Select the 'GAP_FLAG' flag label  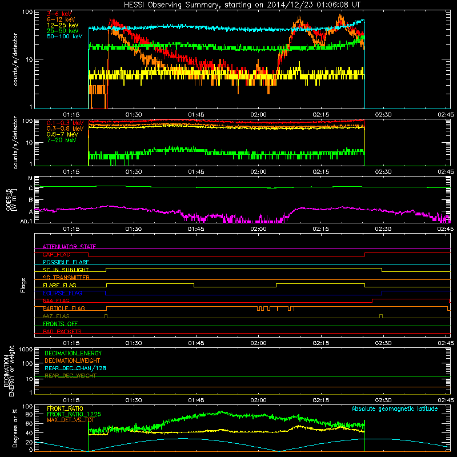coord(56,254)
